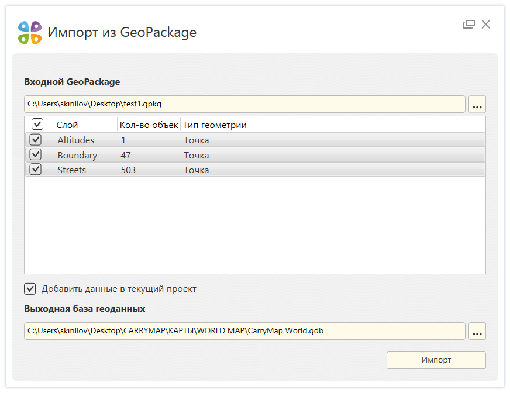Click the Импорт из GeoPackage title text

[122, 33]
